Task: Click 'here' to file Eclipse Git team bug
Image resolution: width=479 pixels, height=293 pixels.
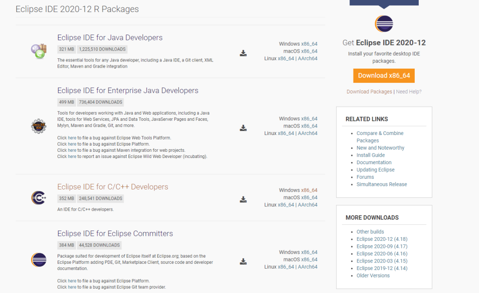Action: click(x=72, y=287)
